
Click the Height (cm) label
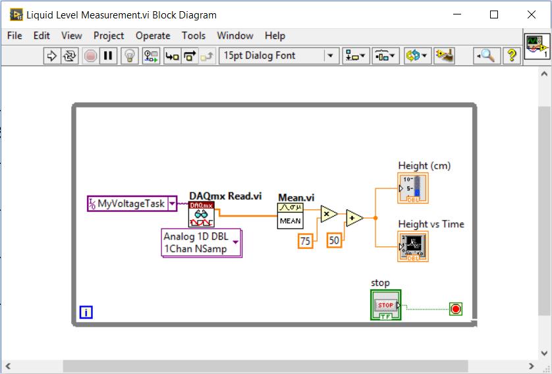point(424,166)
